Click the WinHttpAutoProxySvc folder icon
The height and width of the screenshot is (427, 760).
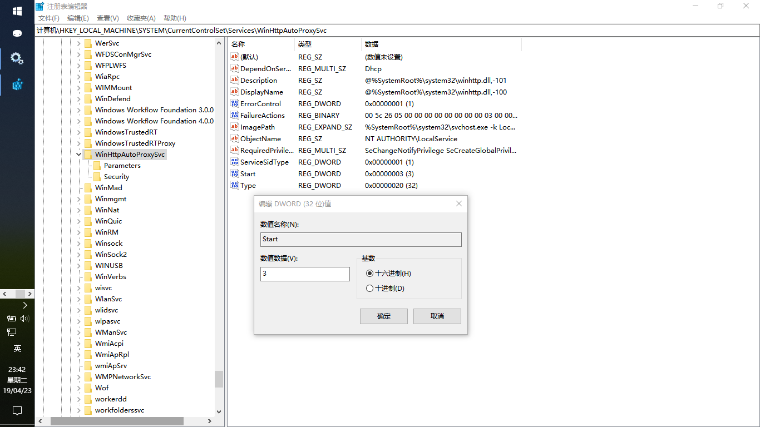click(x=88, y=155)
